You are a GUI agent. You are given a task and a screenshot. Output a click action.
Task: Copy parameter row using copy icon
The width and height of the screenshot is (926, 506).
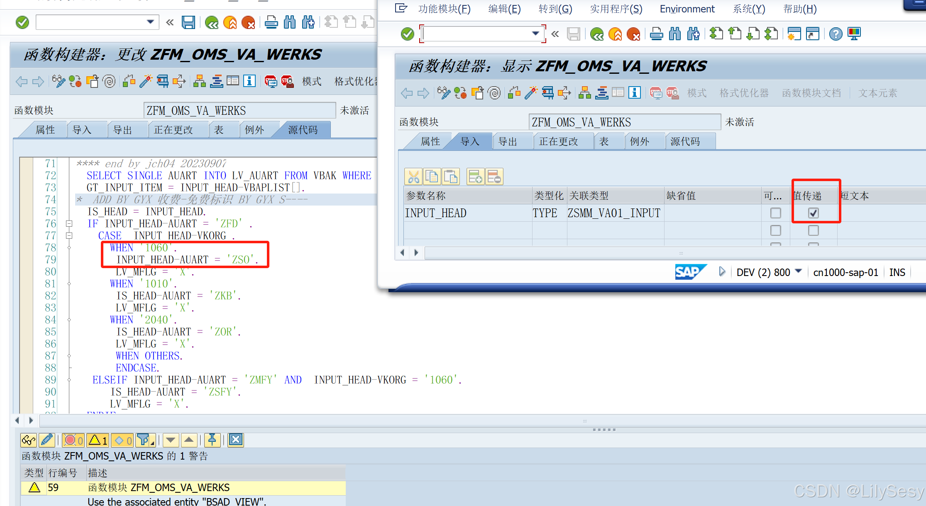(432, 176)
